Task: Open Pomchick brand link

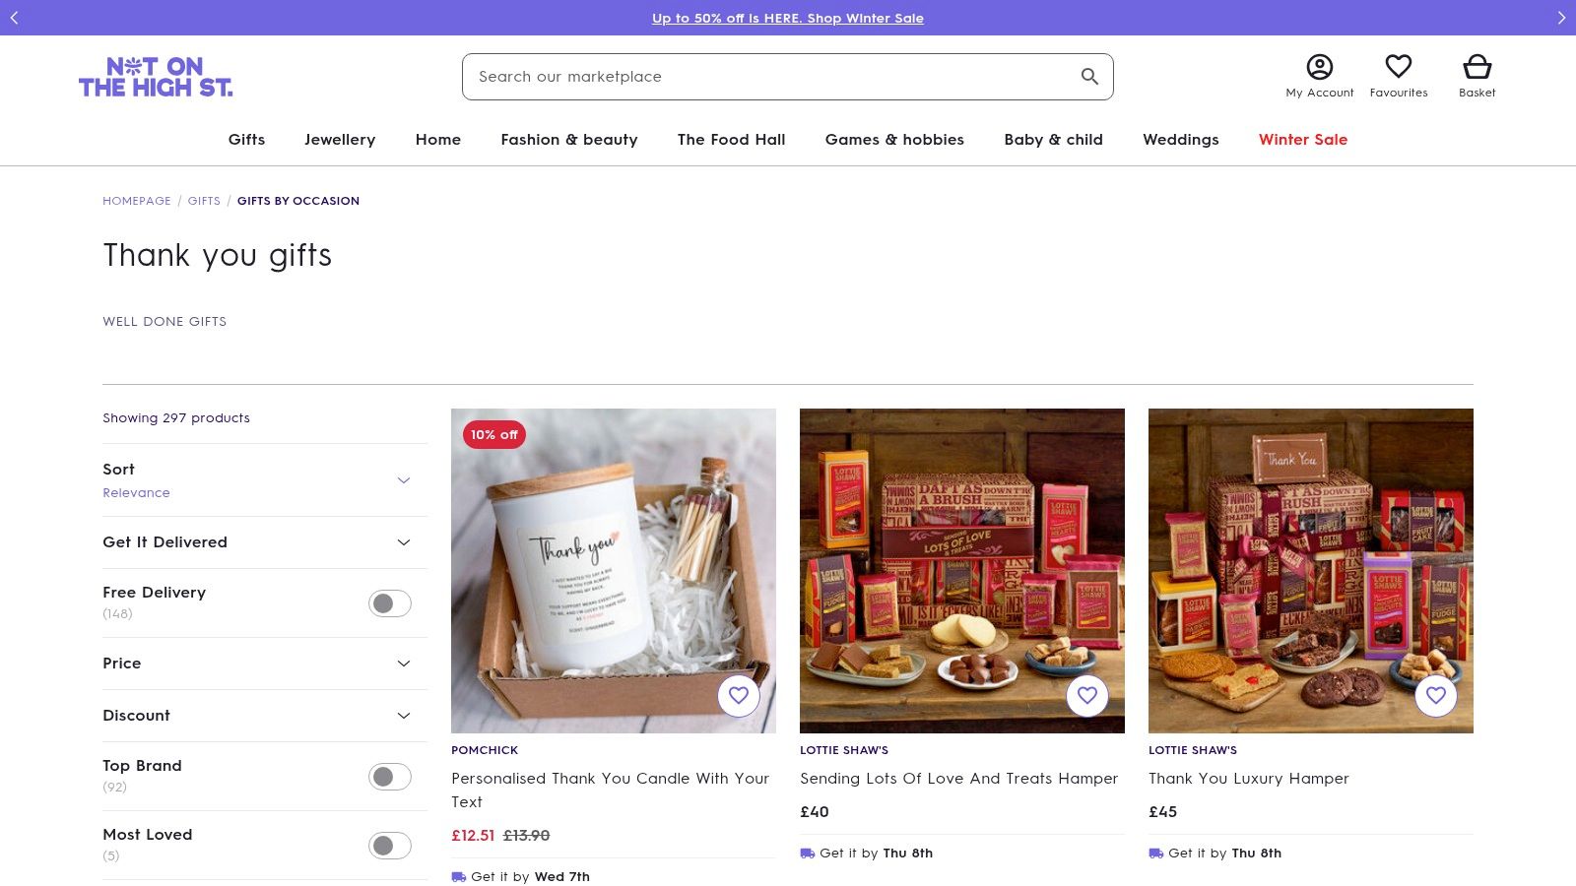Action: (x=485, y=750)
